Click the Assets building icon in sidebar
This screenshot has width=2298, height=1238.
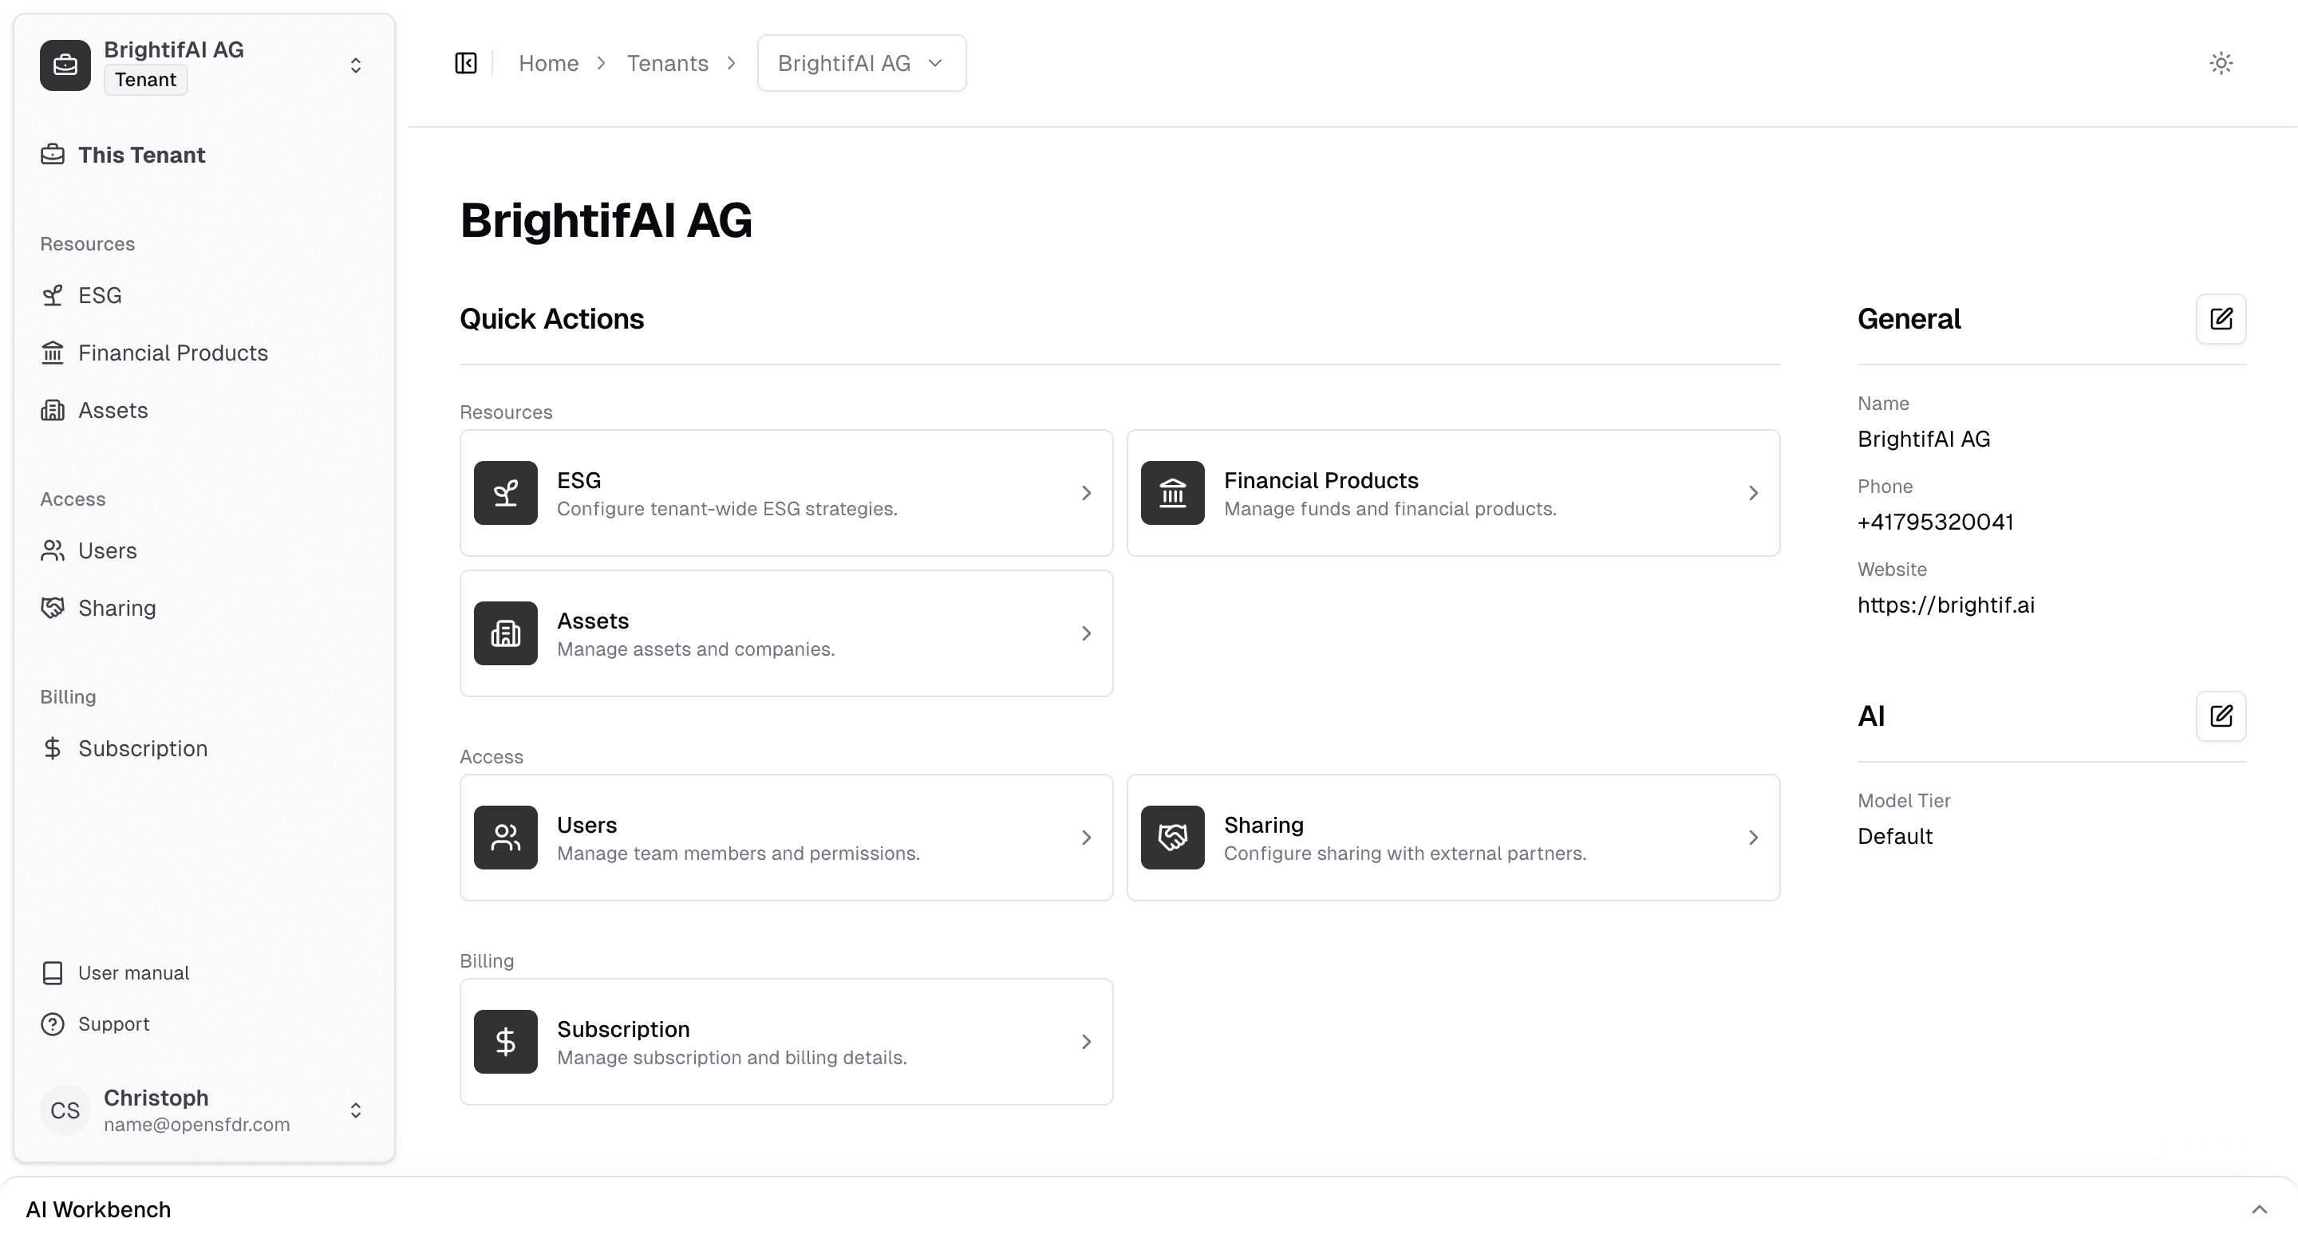coord(52,409)
